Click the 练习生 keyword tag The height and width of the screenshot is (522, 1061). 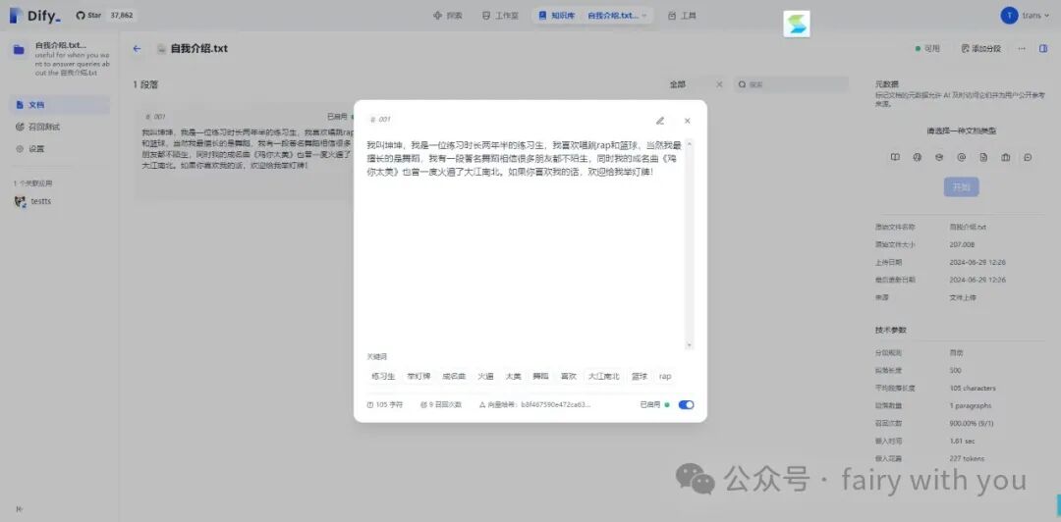[x=383, y=376]
